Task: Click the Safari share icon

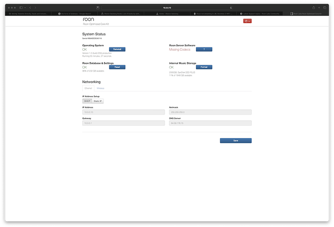Action: [x=314, y=8]
